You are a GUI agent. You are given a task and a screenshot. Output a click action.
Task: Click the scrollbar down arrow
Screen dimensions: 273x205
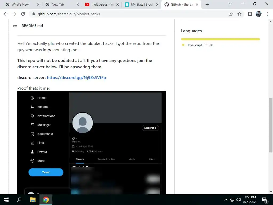[x=271, y=192]
